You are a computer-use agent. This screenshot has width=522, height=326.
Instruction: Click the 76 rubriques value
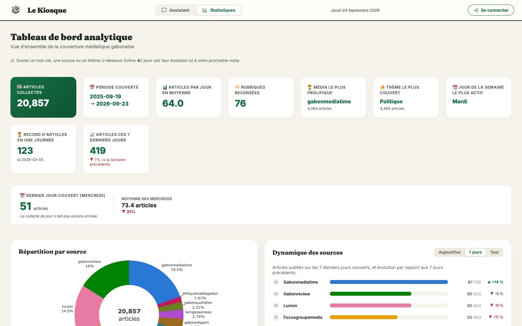click(240, 103)
